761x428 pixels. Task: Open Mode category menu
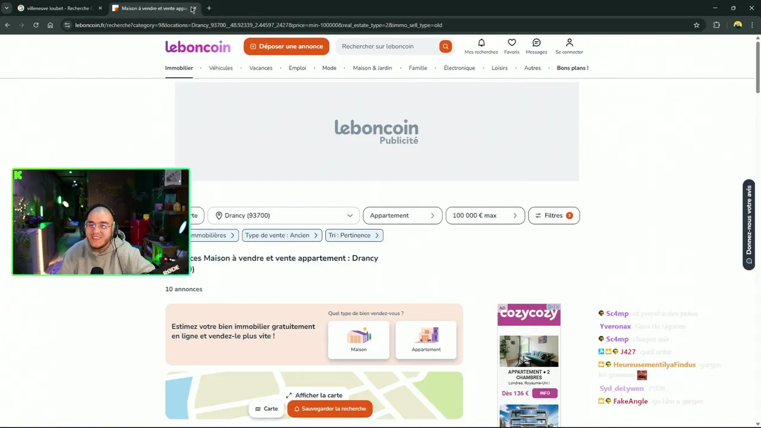(x=329, y=68)
